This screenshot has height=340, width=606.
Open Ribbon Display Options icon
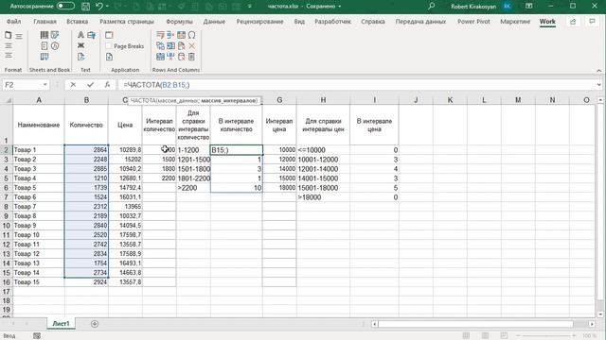(528, 7)
